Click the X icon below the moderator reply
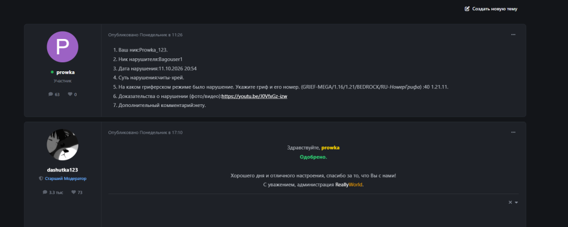This screenshot has height=227, width=568. coord(510,203)
